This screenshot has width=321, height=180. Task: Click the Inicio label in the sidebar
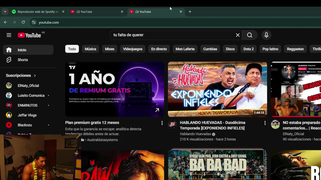(22, 50)
